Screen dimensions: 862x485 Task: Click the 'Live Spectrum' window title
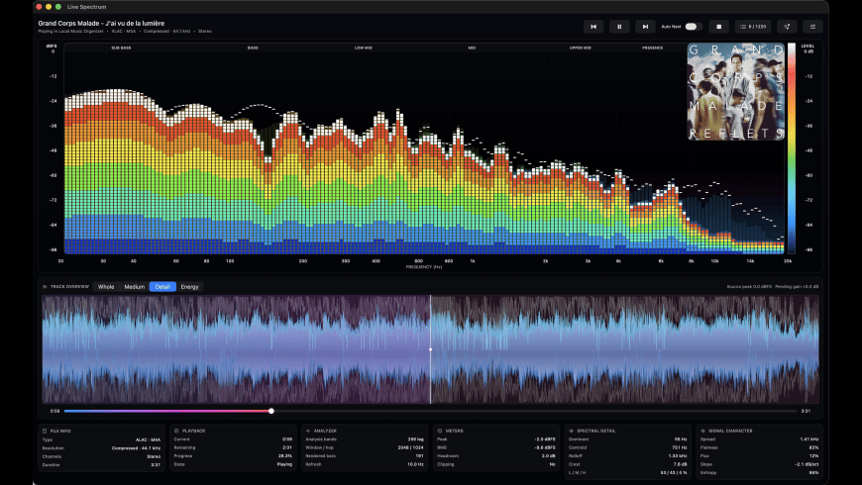[x=87, y=7]
